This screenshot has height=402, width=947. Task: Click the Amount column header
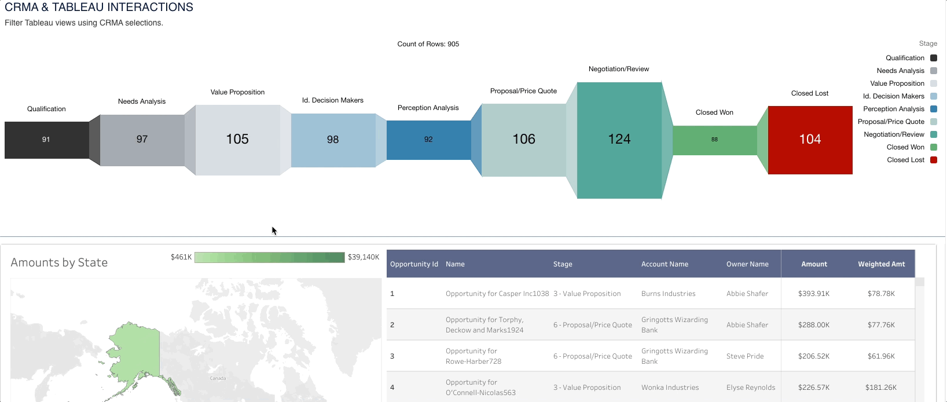[x=814, y=264]
